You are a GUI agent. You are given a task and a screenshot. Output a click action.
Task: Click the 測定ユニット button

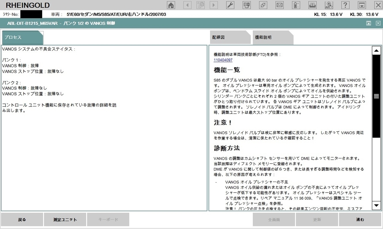click(x=65, y=220)
